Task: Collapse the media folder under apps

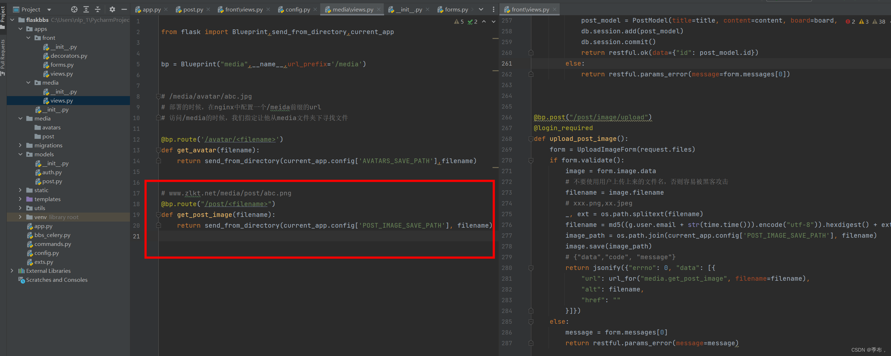Action: pyautogui.click(x=28, y=83)
